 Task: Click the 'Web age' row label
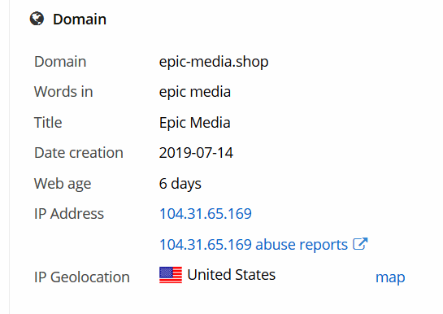(63, 184)
